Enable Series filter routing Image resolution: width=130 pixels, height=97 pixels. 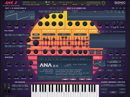[36, 34]
